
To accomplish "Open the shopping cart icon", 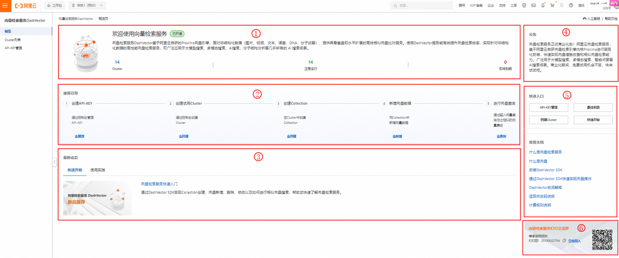I will click(x=552, y=6).
